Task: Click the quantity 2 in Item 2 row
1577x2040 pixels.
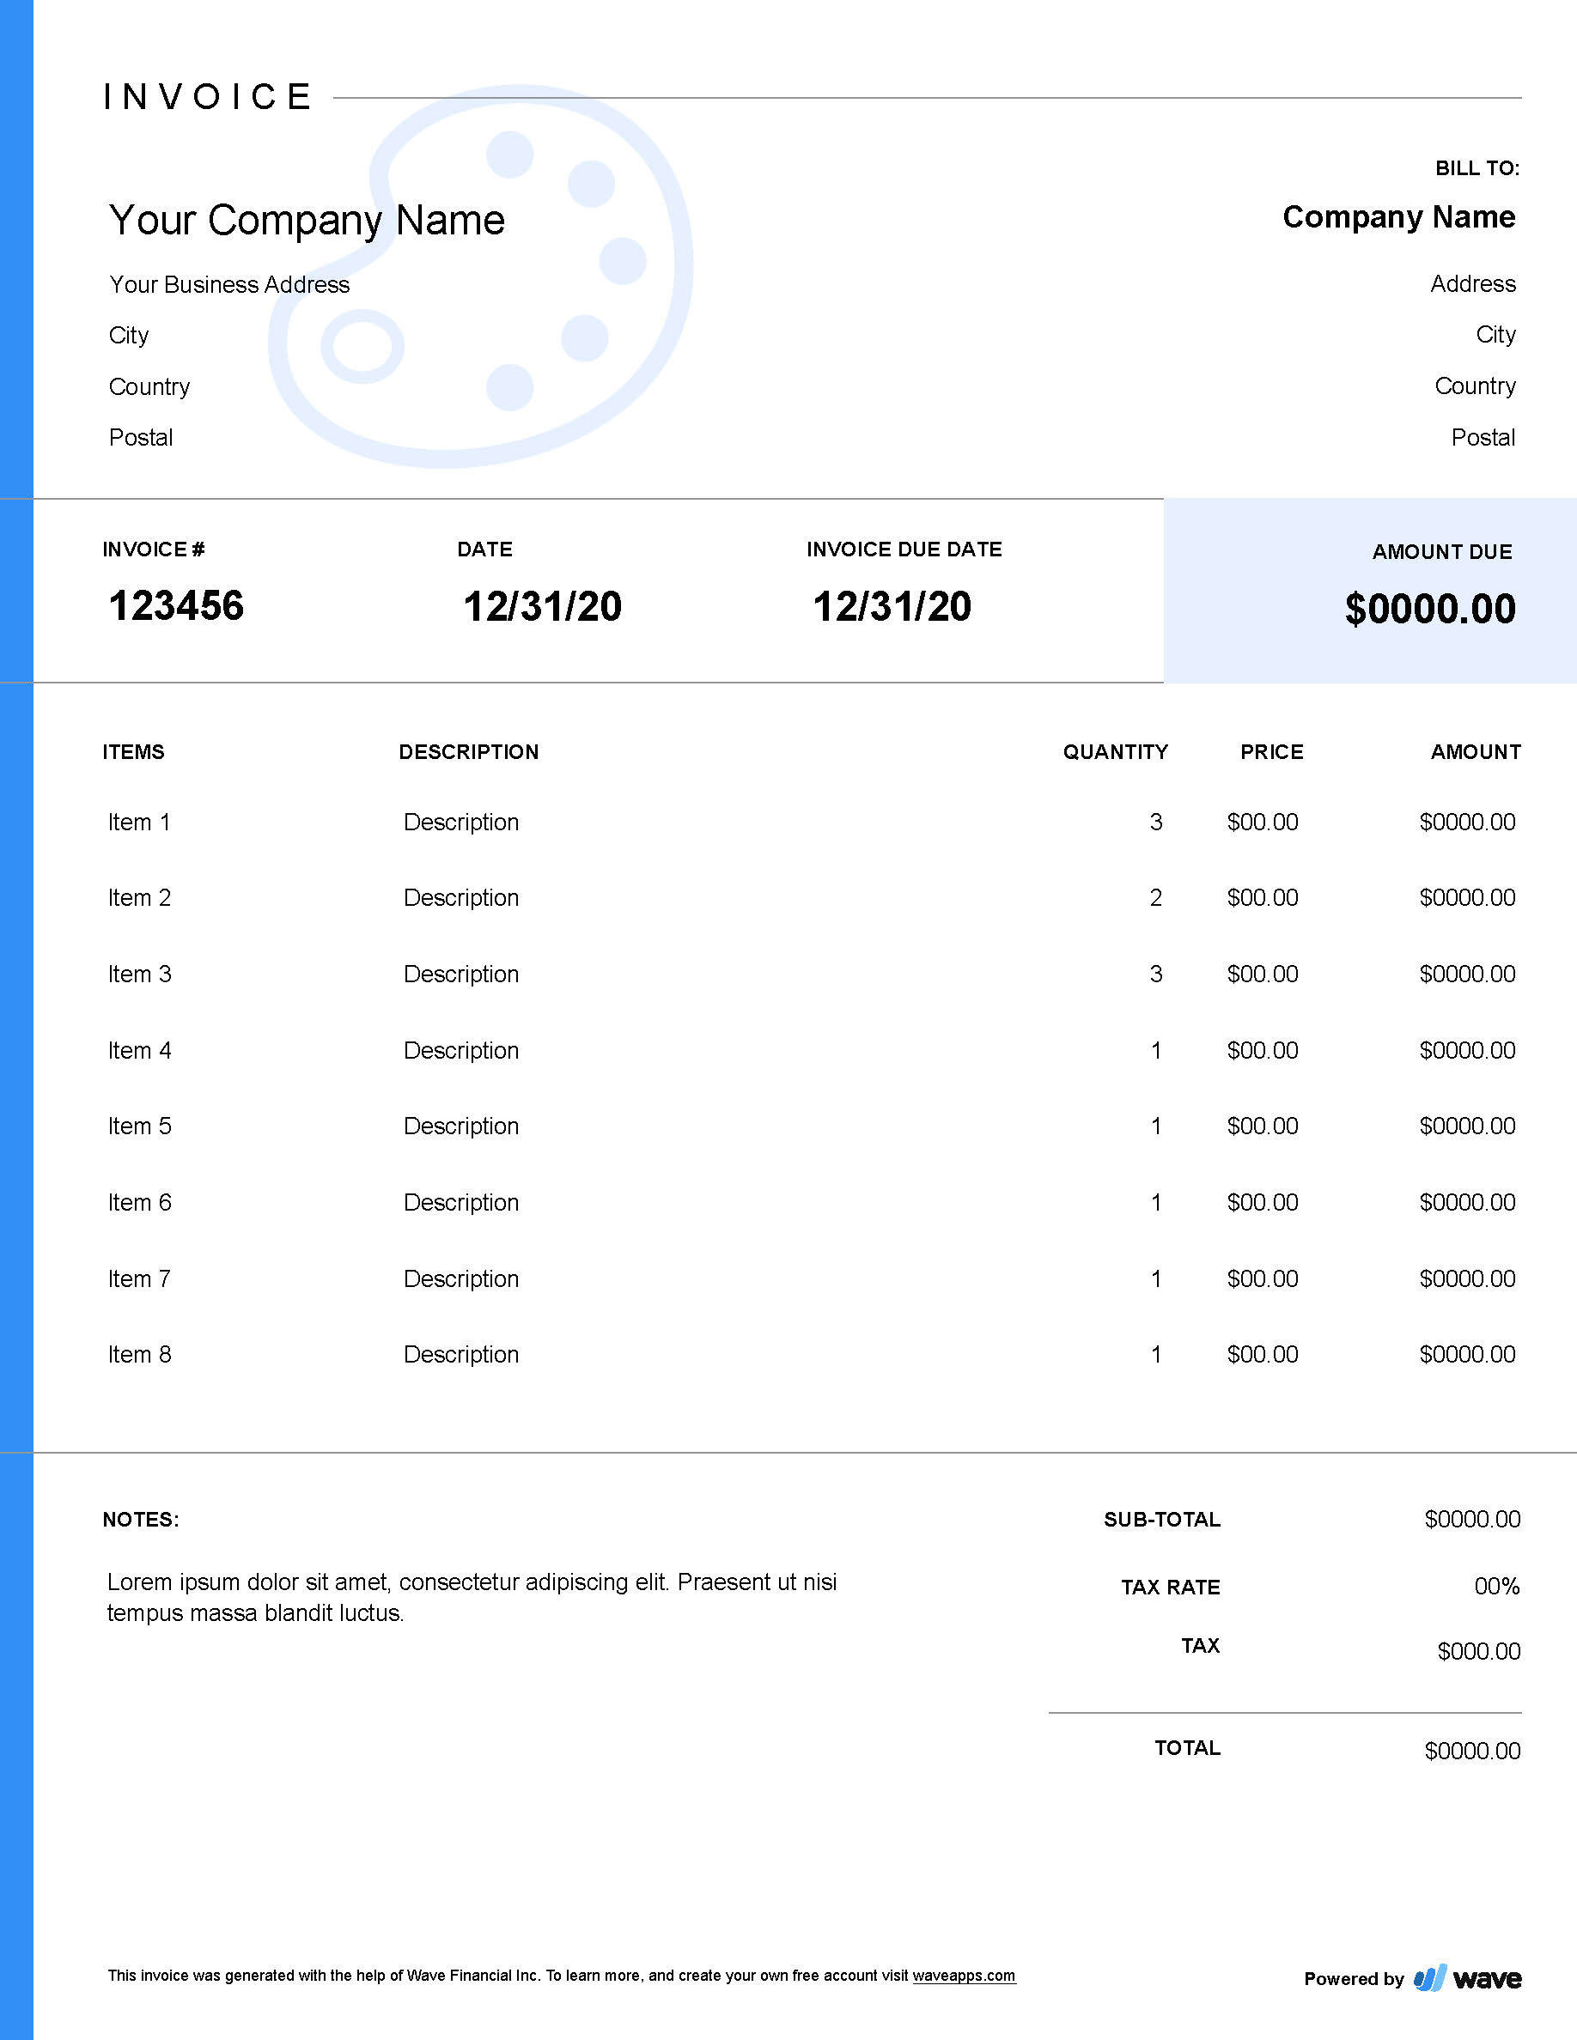Action: 1155,897
